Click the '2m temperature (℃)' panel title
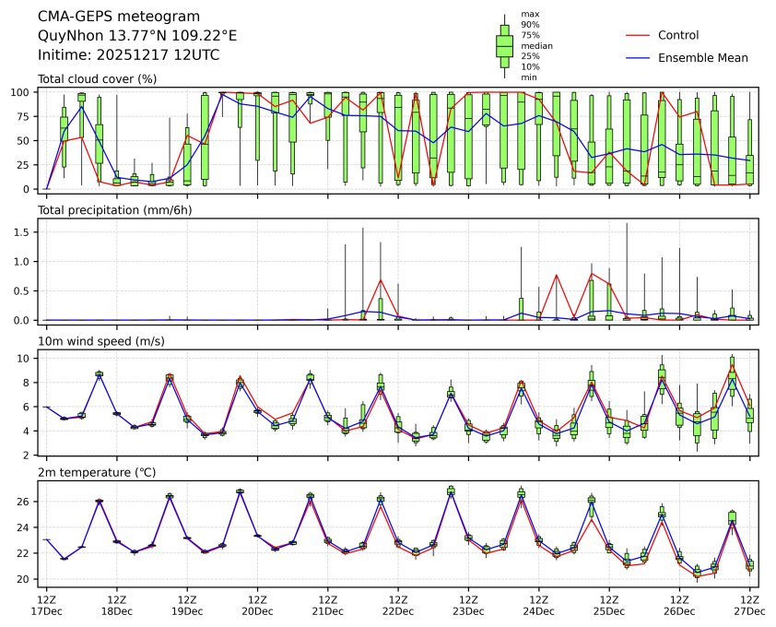Screen dimensions: 776x627 pos(97,473)
